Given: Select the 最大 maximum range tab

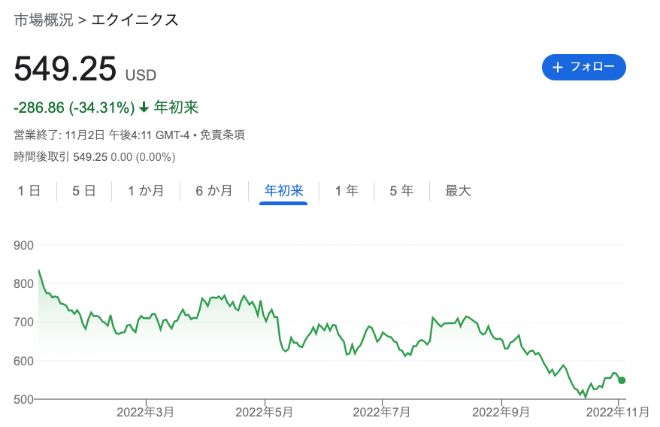Looking at the screenshot, I should pos(458,191).
